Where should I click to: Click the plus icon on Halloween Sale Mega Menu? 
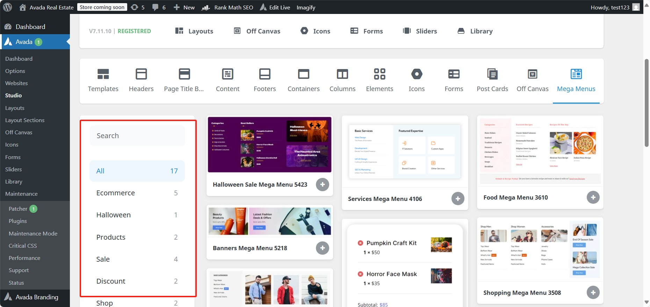322,185
